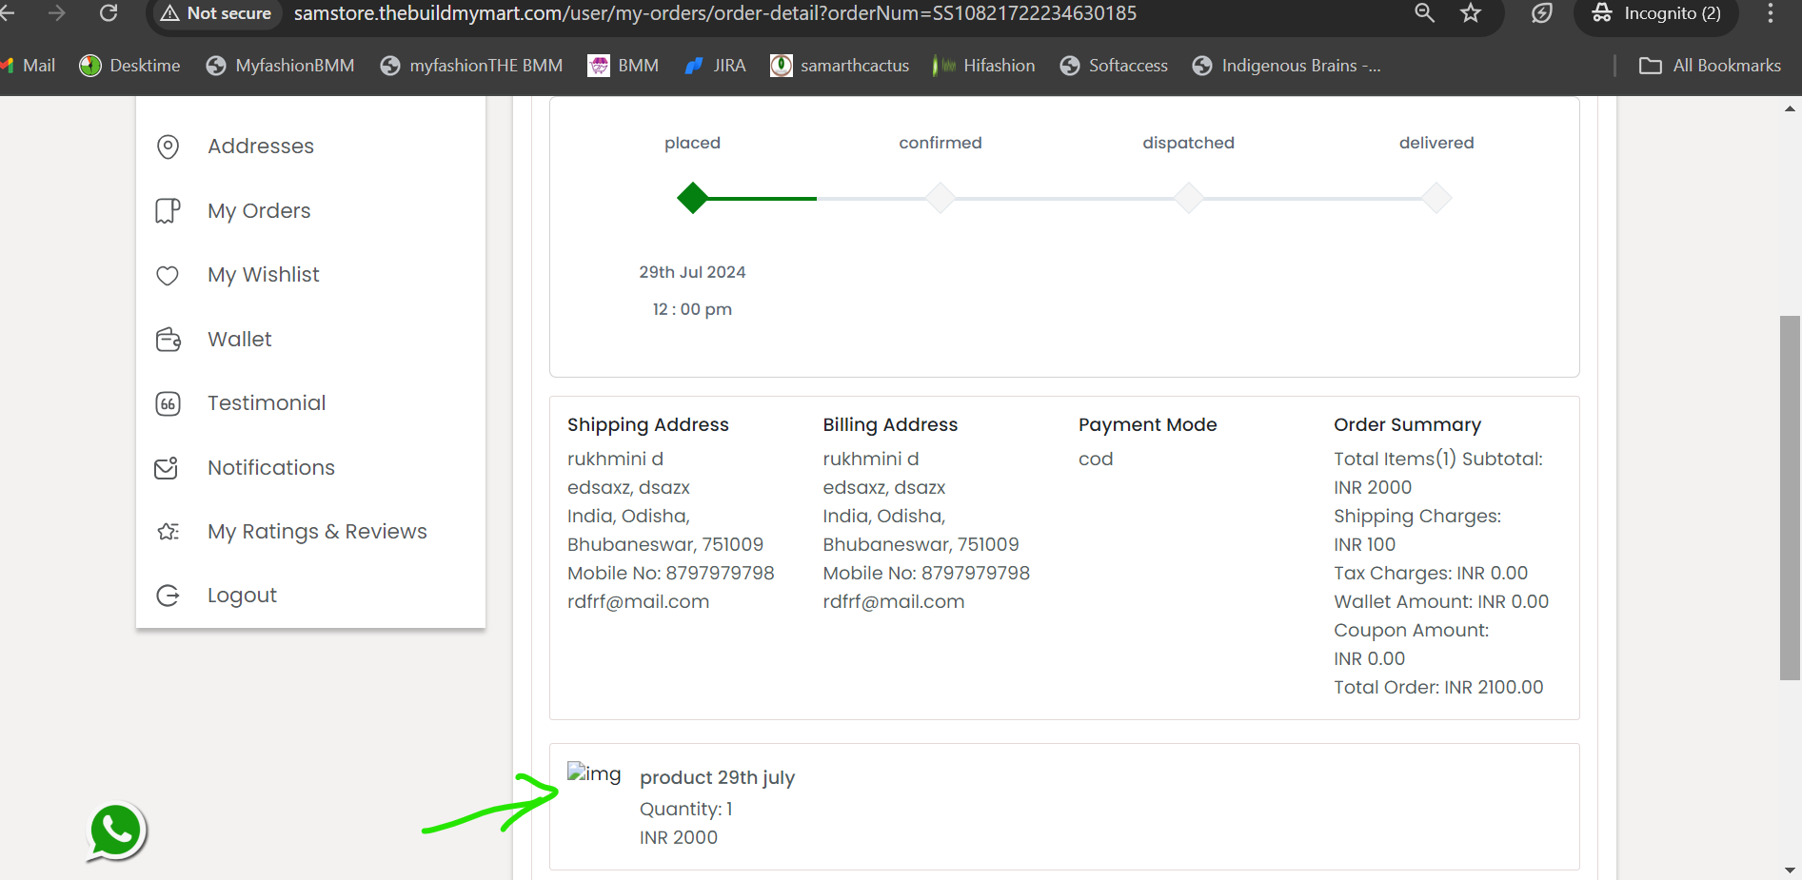
Task: Open the Mail bookmark
Action: click(28, 66)
